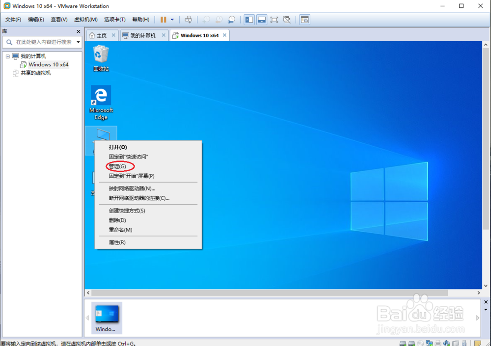Screen dimensions: 491x346
Task: Choose 重命名(M) in the context menu
Action: [x=121, y=230]
